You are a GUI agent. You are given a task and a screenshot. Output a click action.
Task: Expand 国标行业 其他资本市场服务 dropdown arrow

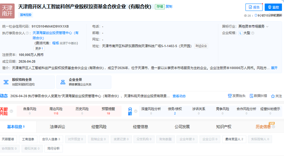pos(267,27)
